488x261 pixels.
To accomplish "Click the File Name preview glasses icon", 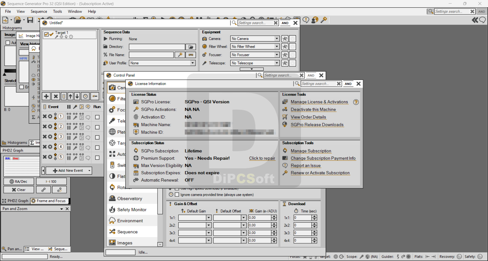I will point(191,55).
